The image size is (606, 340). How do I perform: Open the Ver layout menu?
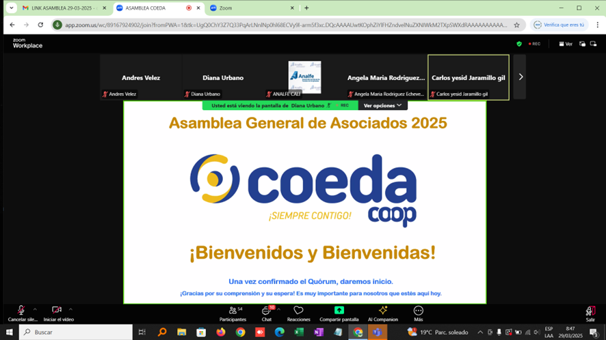click(566, 44)
